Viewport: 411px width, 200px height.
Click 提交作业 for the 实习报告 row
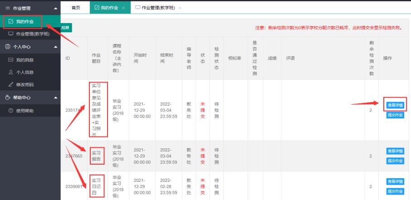[x=394, y=161]
